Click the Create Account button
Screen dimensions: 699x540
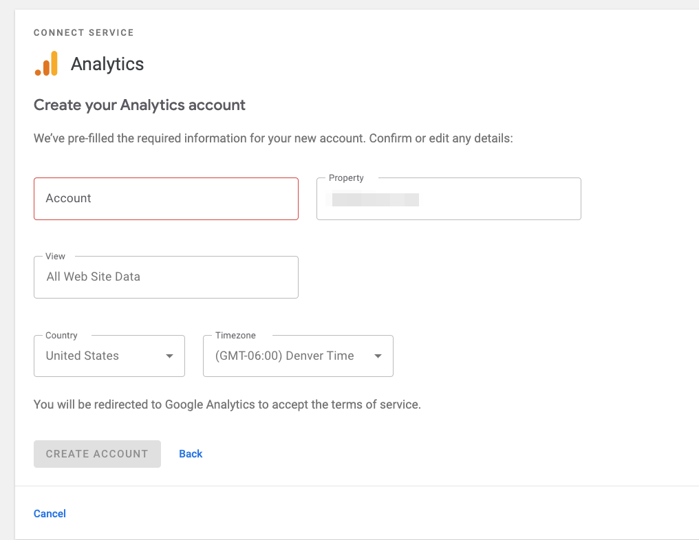[x=97, y=454]
